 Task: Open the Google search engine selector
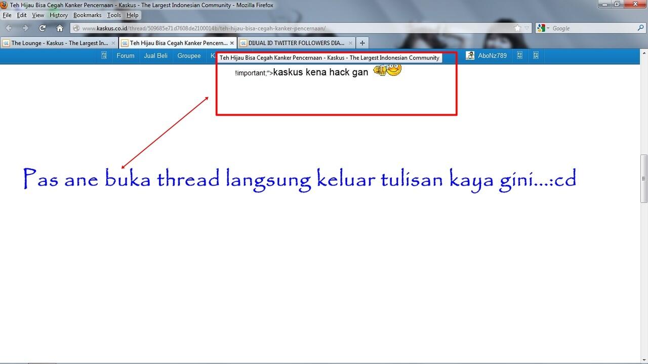pyautogui.click(x=544, y=28)
